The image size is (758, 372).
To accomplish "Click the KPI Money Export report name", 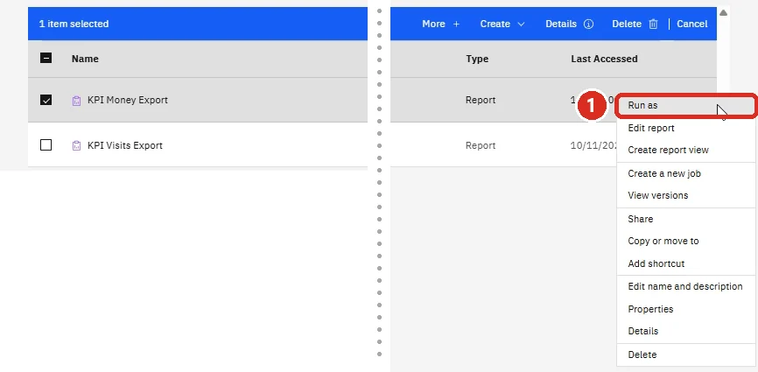I will (x=128, y=101).
